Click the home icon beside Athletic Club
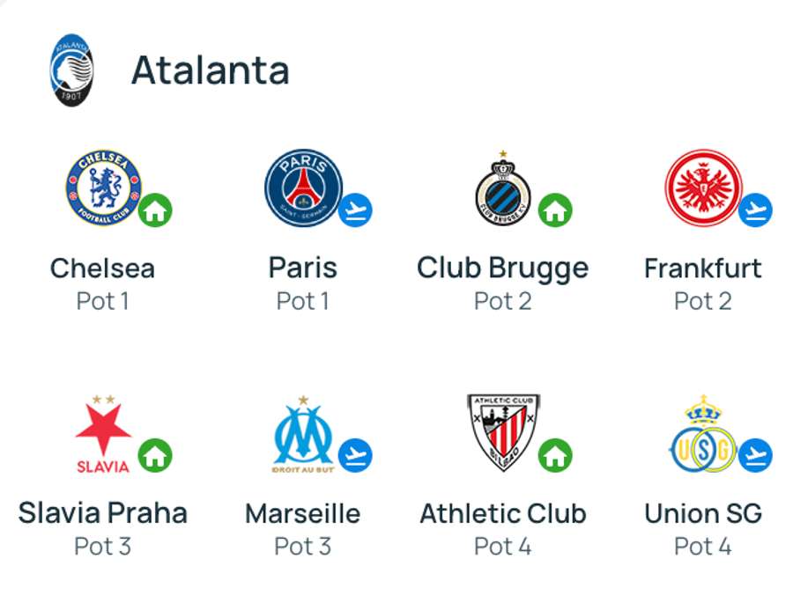Screen dimensions: 793x603 click(555, 455)
